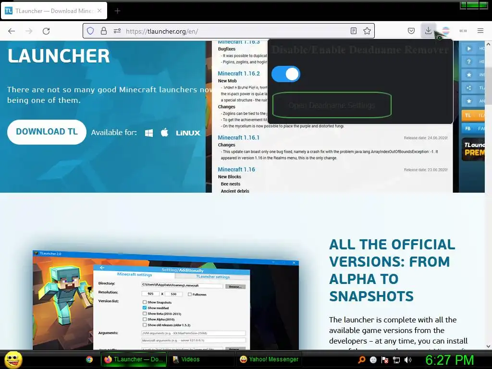Screen dimensions: 492x369
Task: Open the smiley start button on taskbar
Action: click(x=13, y=359)
